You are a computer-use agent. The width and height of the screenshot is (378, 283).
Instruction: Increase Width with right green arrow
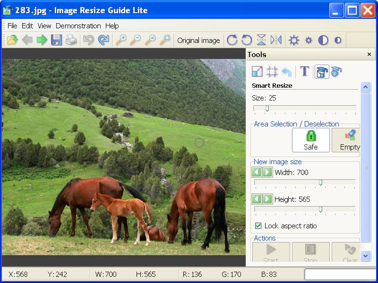(267, 172)
